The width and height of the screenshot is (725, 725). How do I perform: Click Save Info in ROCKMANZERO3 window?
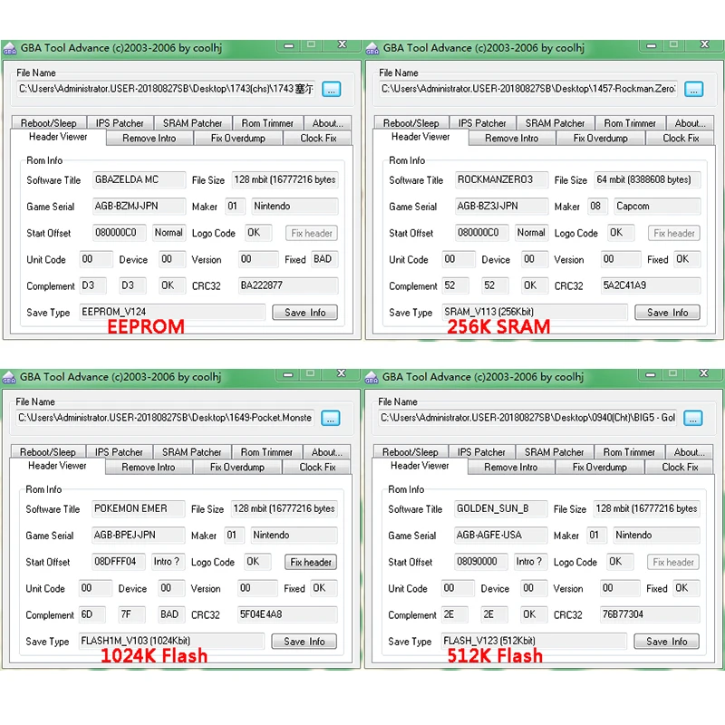(x=667, y=313)
